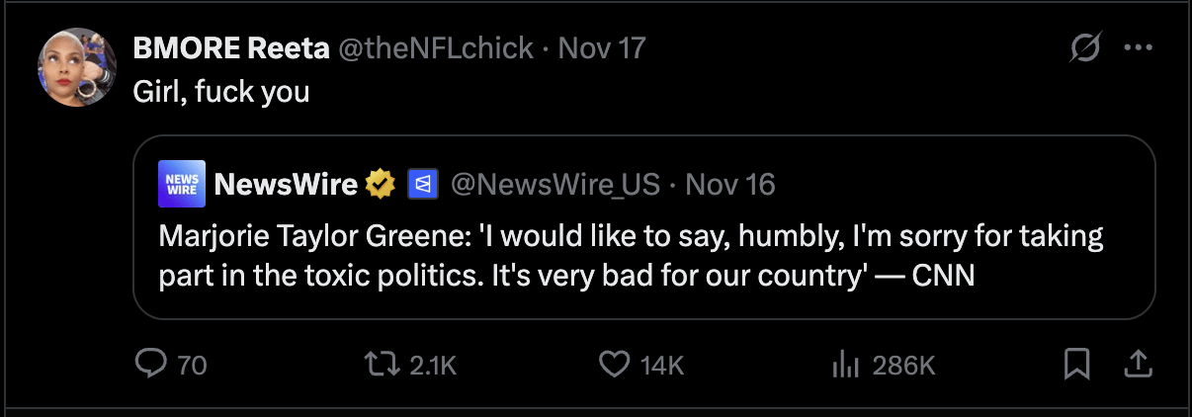This screenshot has width=1192, height=417.
Task: Like the post with the heart icon
Action: [615, 365]
